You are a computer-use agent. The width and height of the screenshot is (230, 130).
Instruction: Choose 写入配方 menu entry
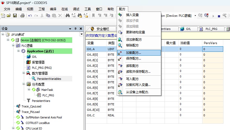(x=139, y=79)
